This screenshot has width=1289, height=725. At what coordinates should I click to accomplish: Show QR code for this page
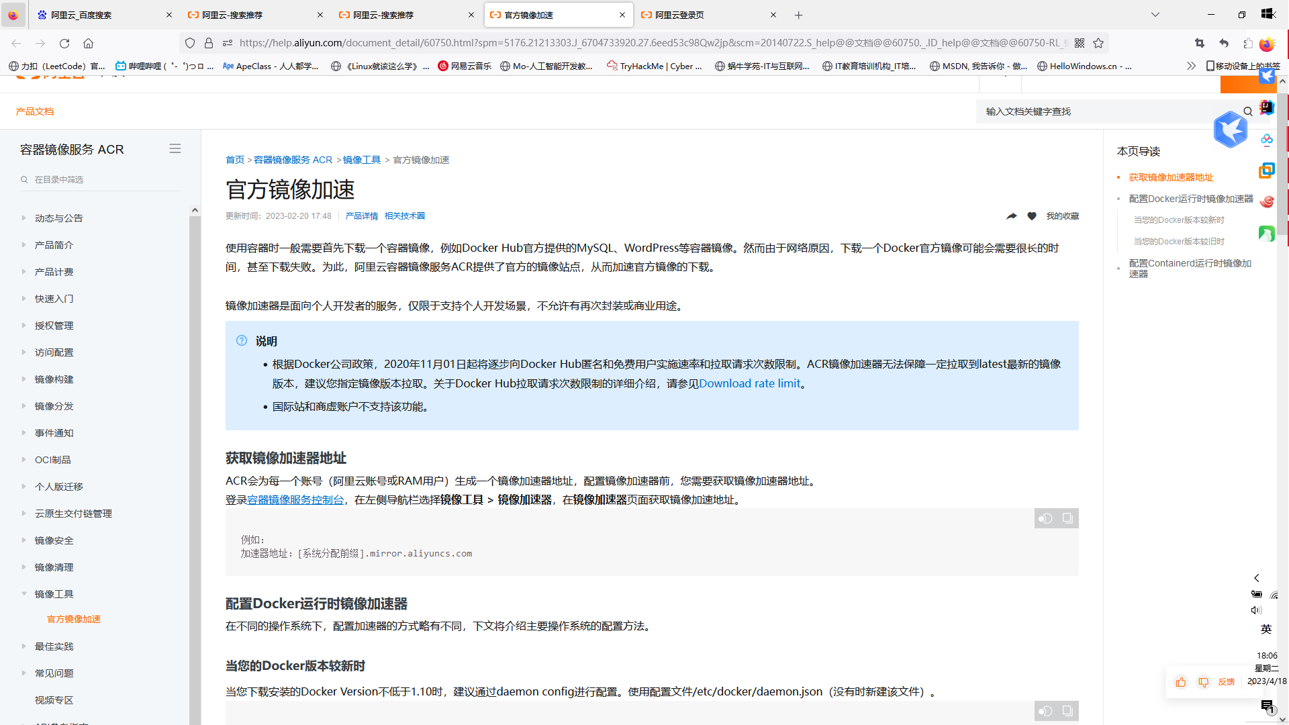(1080, 43)
